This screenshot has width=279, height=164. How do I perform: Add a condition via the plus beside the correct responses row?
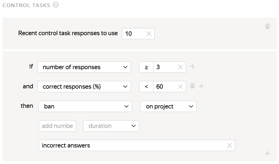tap(201, 86)
